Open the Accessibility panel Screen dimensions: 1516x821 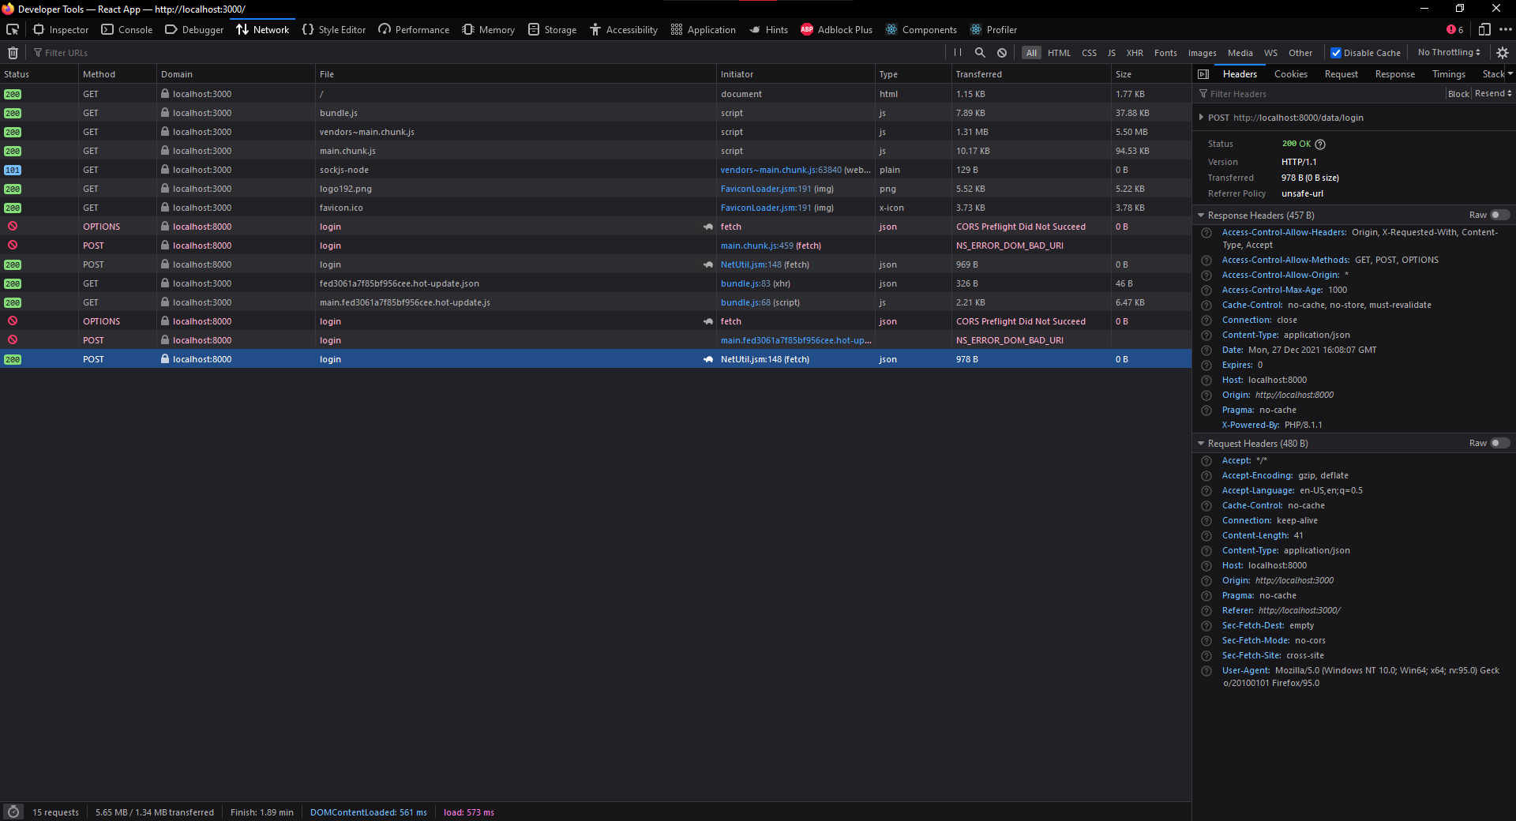(624, 30)
